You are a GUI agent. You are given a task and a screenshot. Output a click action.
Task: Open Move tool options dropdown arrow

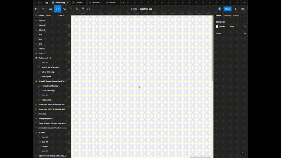coord(46,9)
